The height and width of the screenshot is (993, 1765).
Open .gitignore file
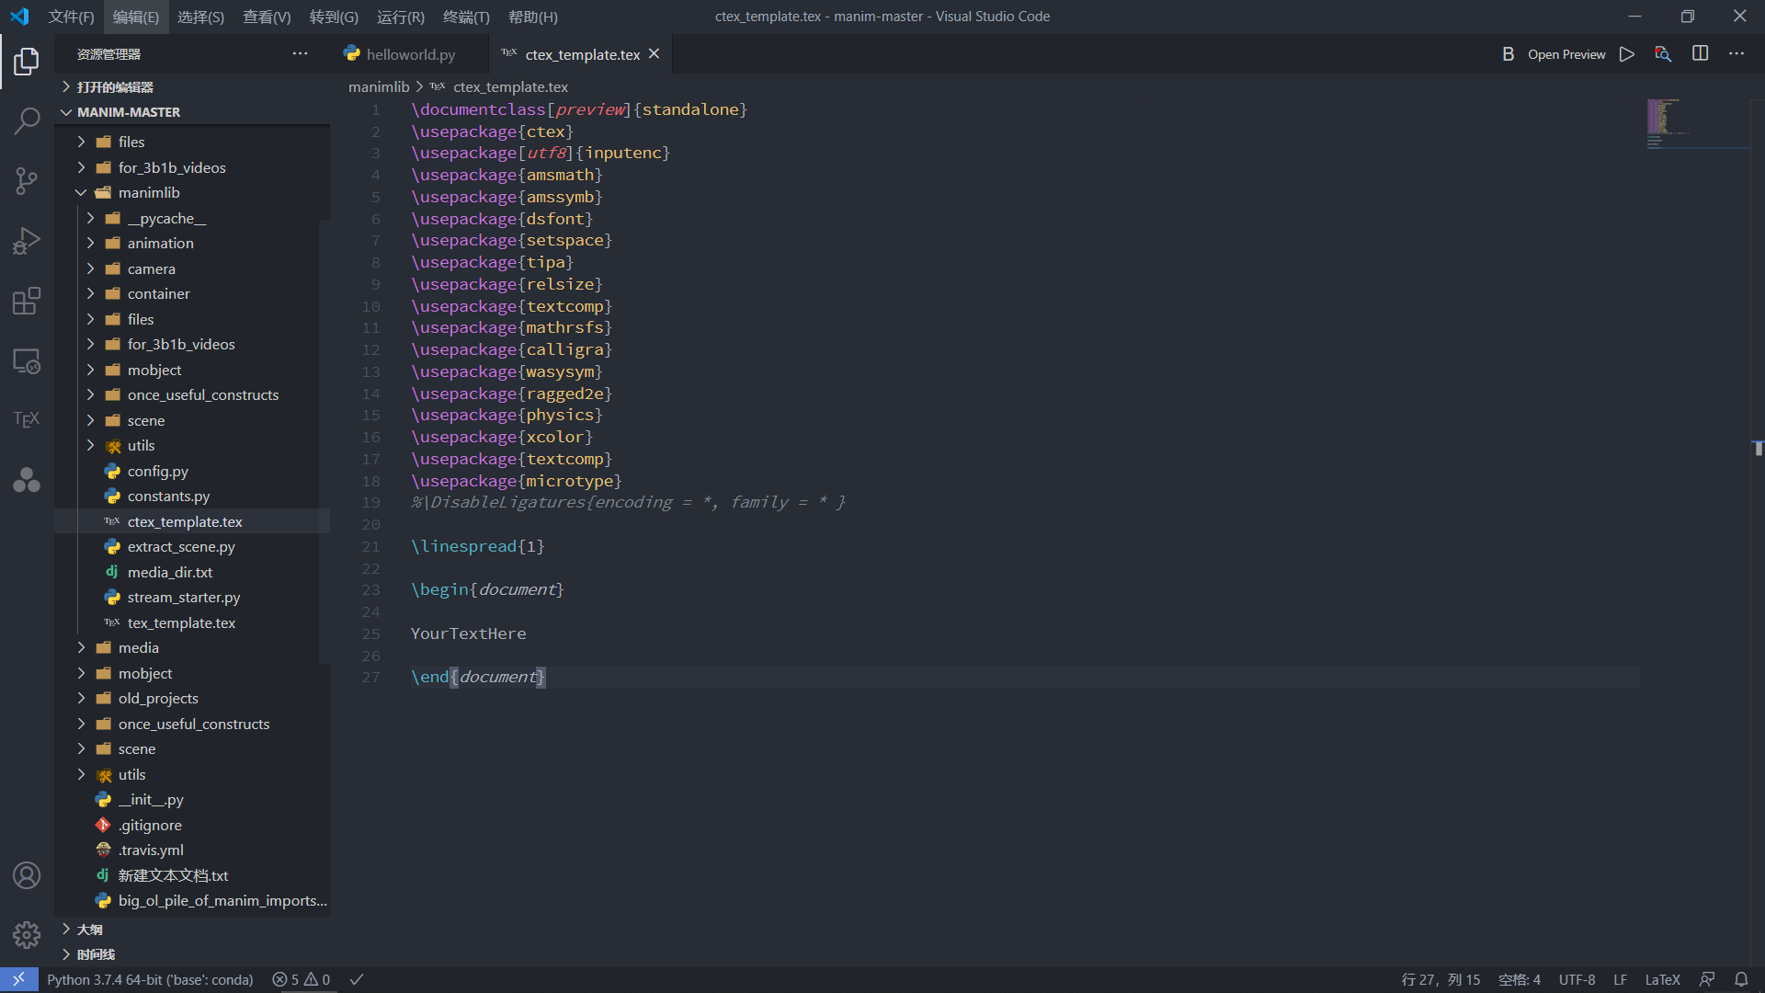pyautogui.click(x=193, y=826)
